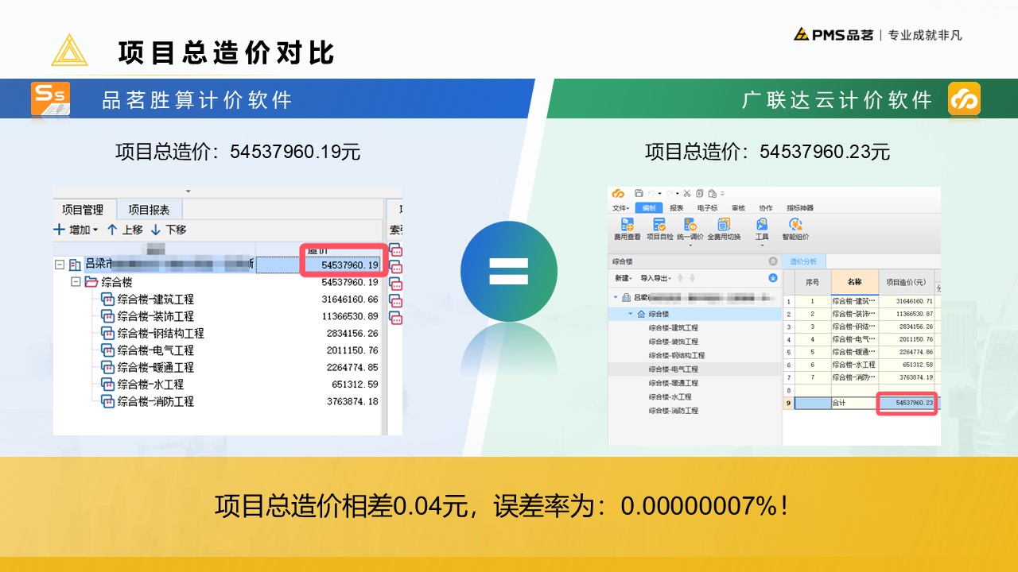Switch to the 协作 ribbon tab
The height and width of the screenshot is (572, 1018).
(x=766, y=208)
